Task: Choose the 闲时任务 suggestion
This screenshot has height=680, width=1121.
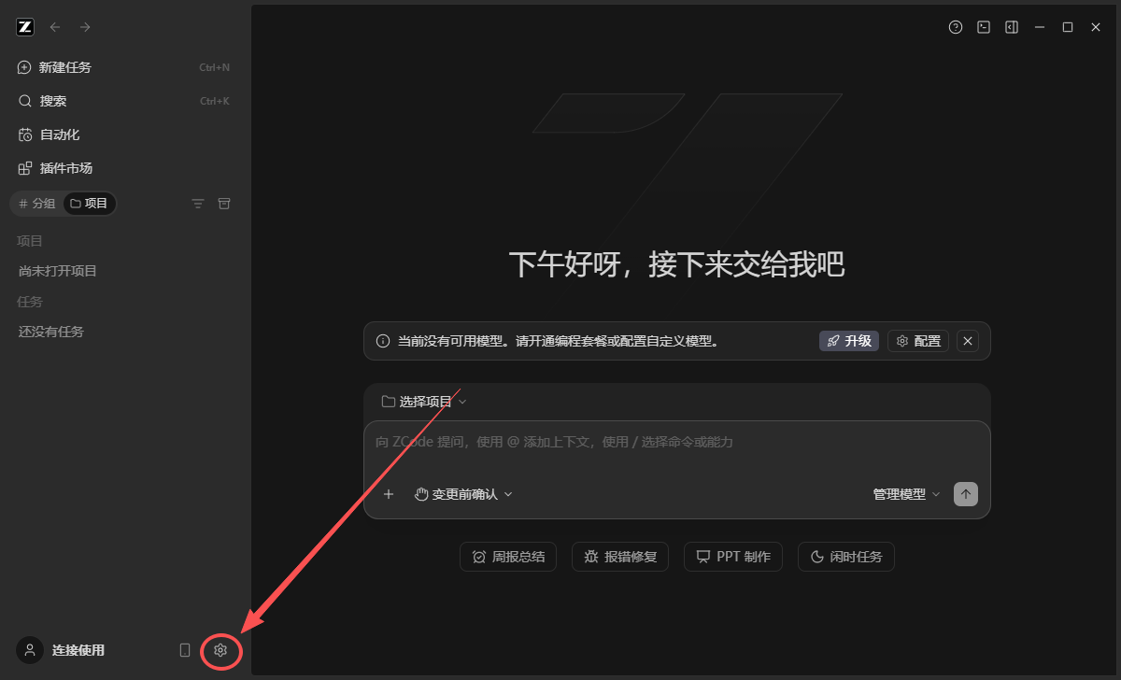Action: (x=846, y=557)
